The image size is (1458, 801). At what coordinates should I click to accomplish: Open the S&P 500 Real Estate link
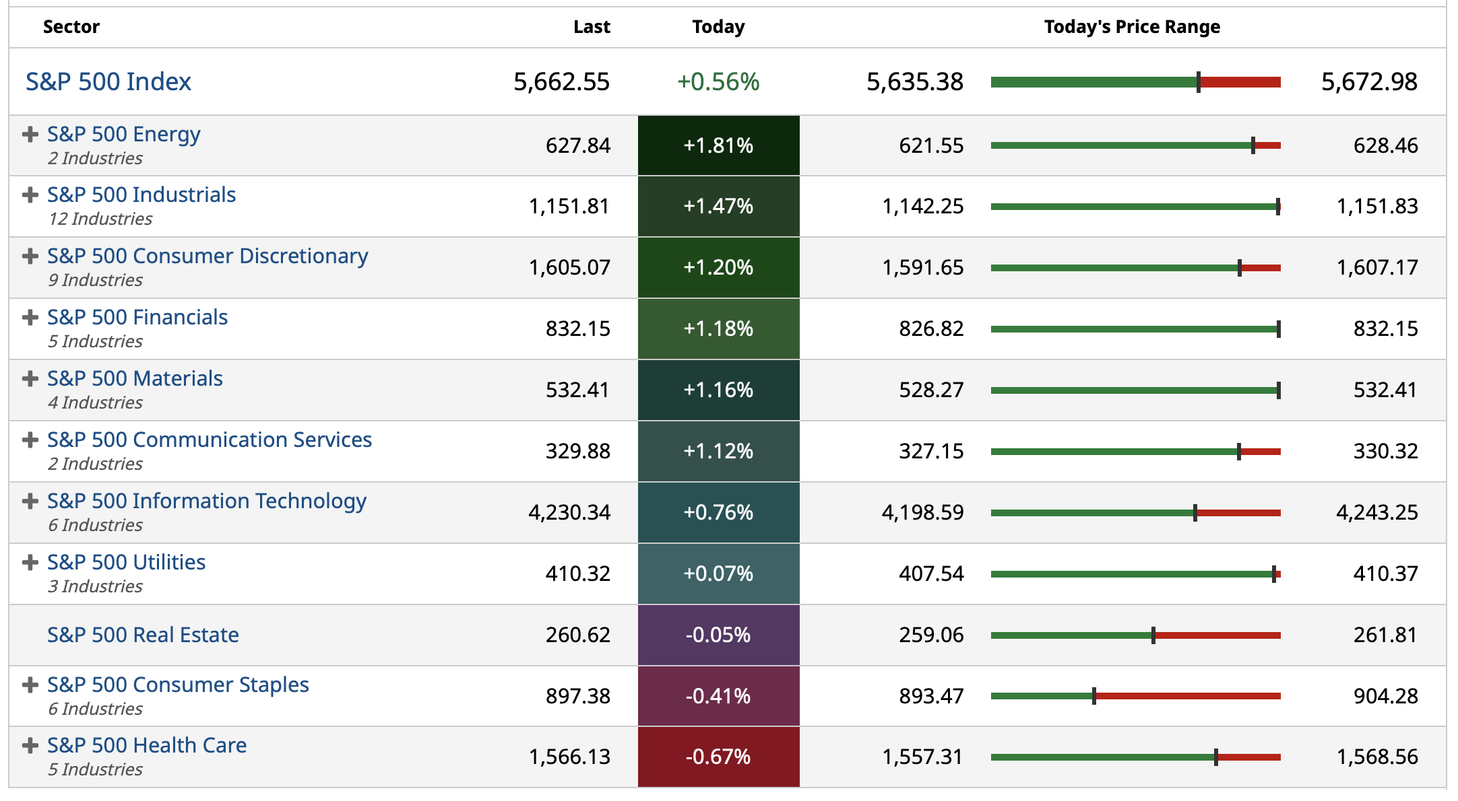(143, 635)
